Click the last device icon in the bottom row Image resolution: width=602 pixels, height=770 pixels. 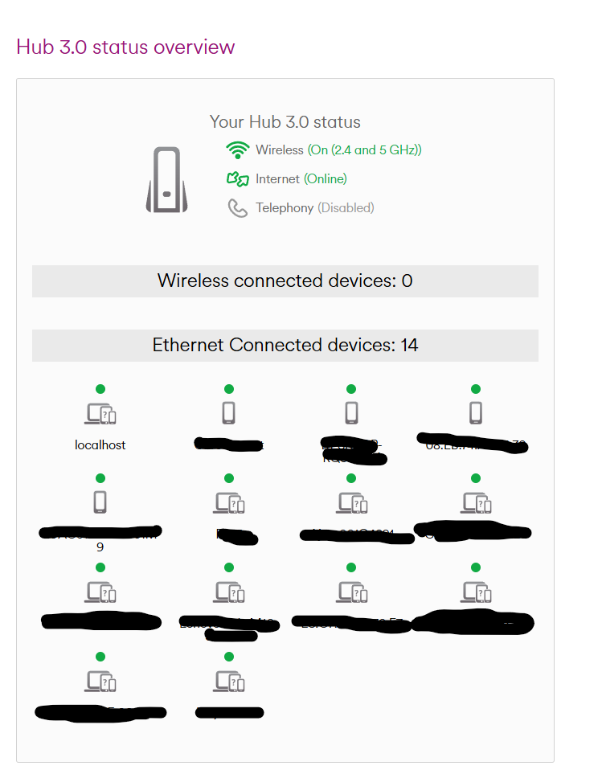click(x=229, y=681)
